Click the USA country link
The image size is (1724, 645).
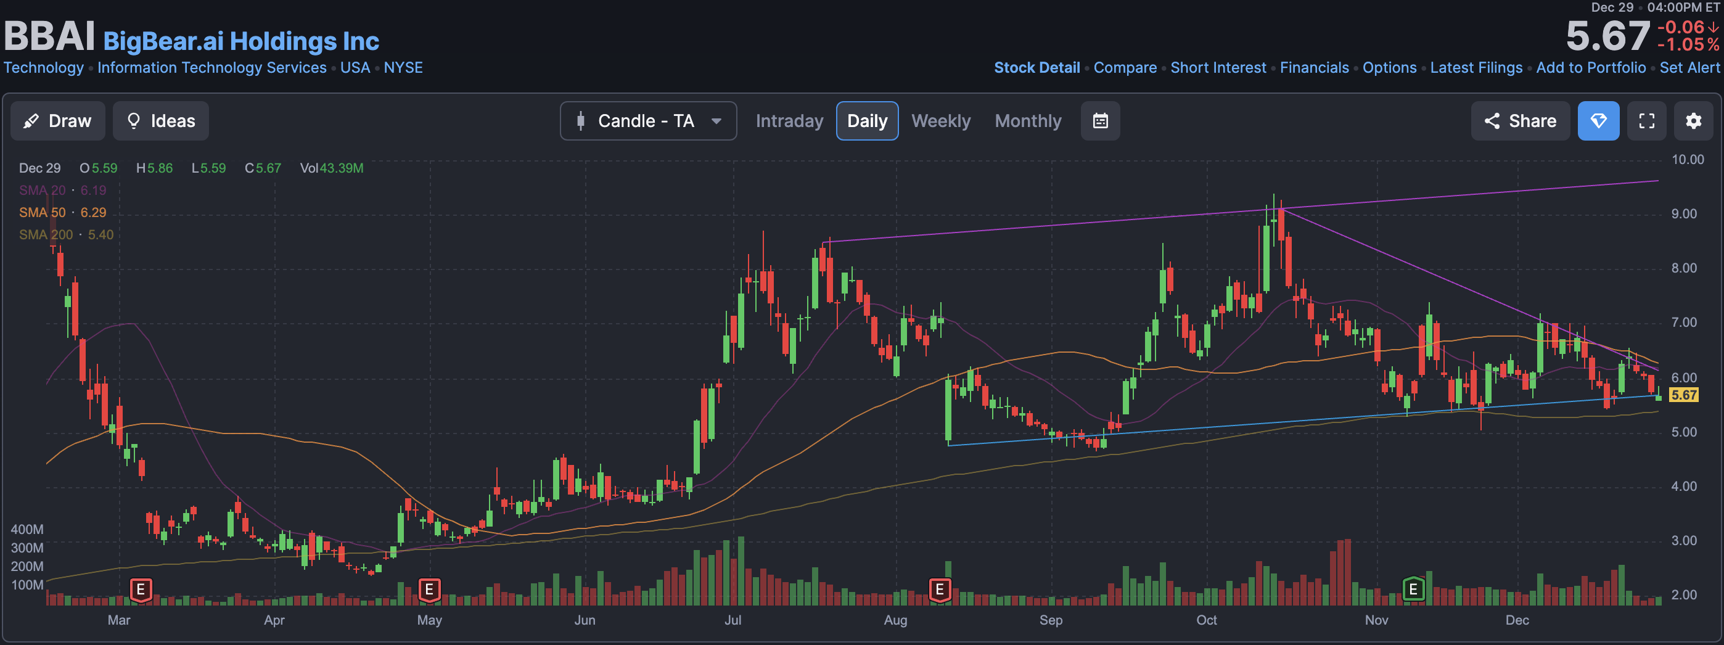pyautogui.click(x=355, y=68)
